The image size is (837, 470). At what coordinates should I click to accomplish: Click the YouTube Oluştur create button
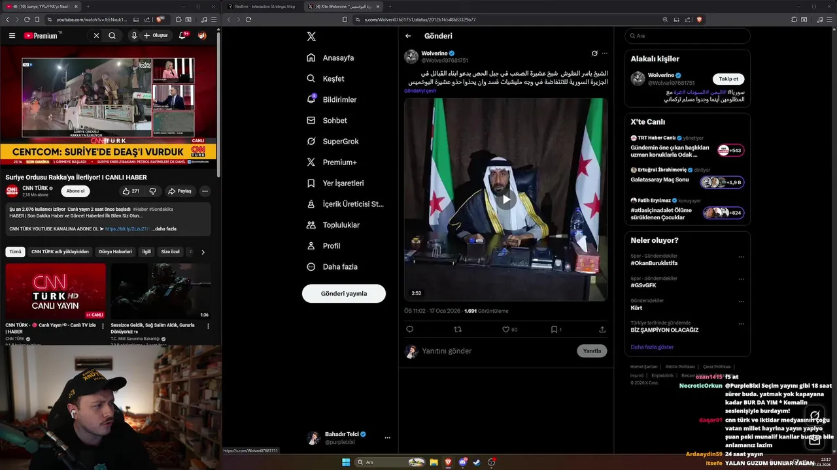click(x=156, y=36)
